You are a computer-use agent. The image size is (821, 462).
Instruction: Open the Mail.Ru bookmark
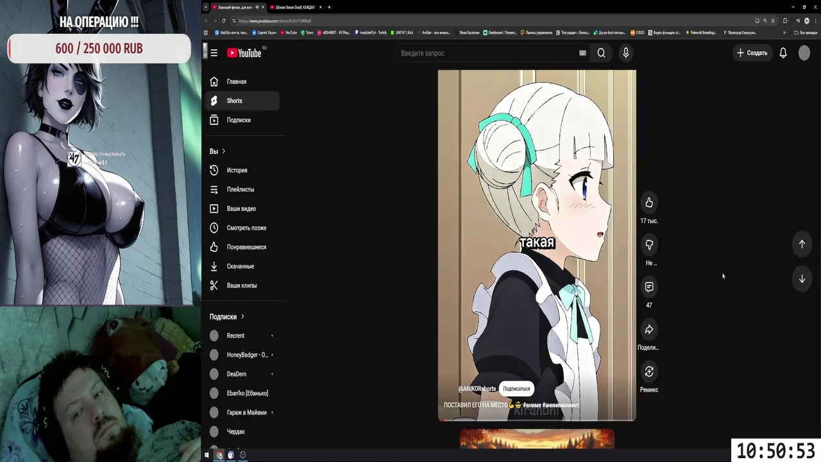(232, 33)
